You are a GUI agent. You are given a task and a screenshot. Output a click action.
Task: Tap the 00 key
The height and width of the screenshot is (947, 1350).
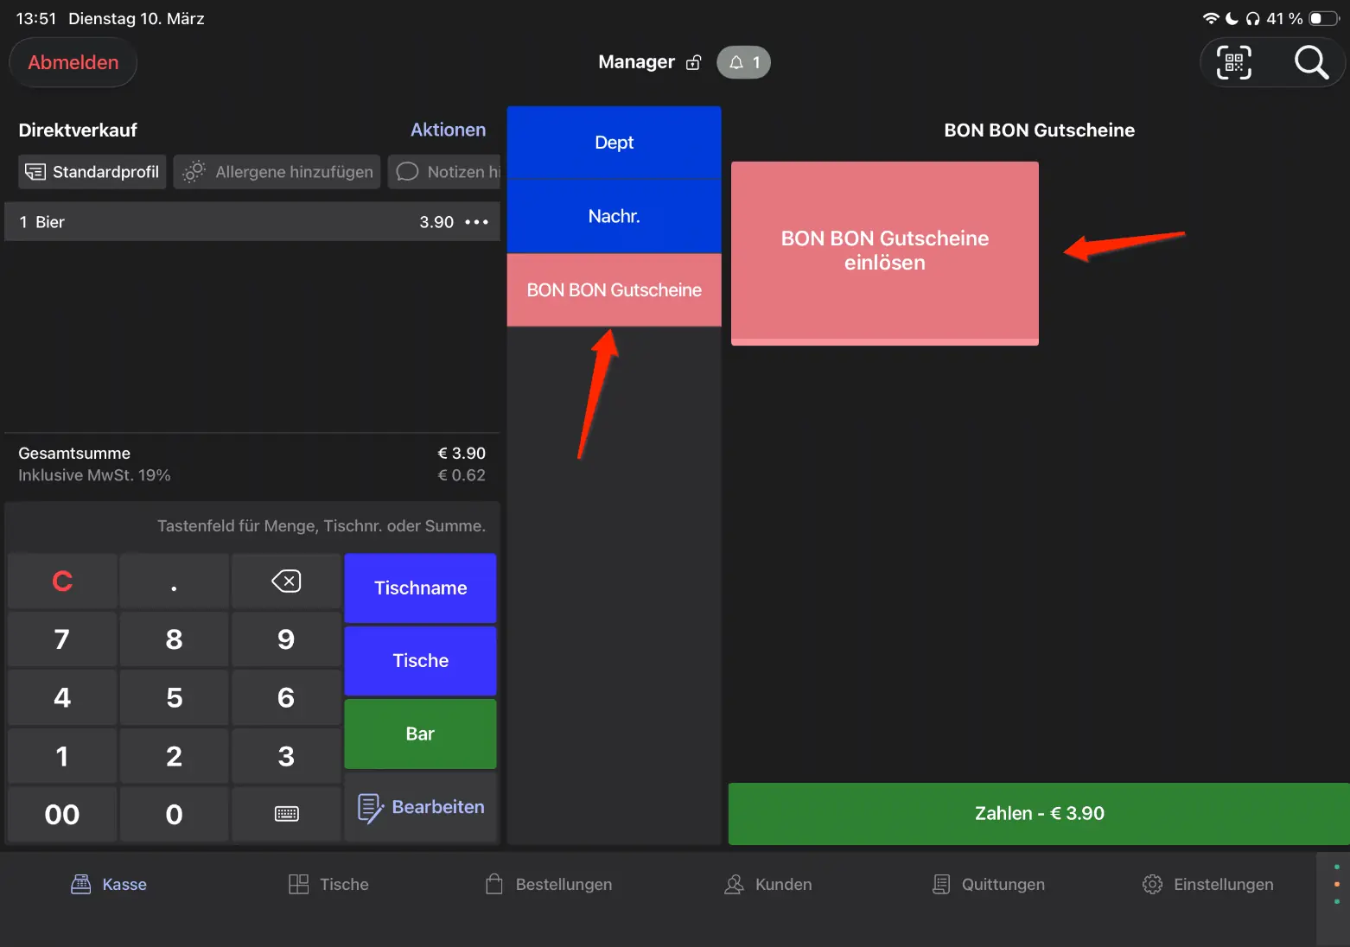coord(62,814)
